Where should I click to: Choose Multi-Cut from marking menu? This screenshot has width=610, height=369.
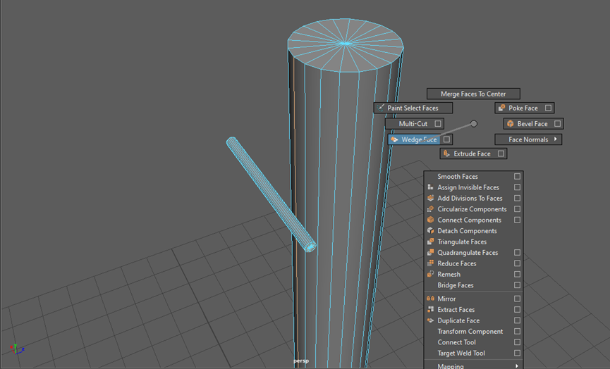[x=415, y=123]
